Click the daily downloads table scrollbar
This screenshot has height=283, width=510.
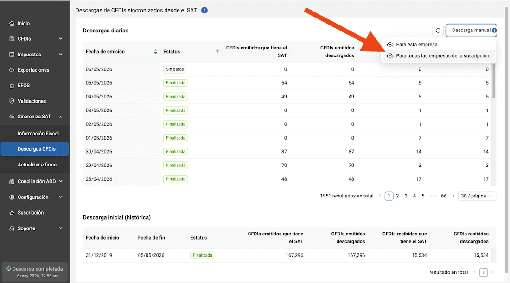pos(494,81)
